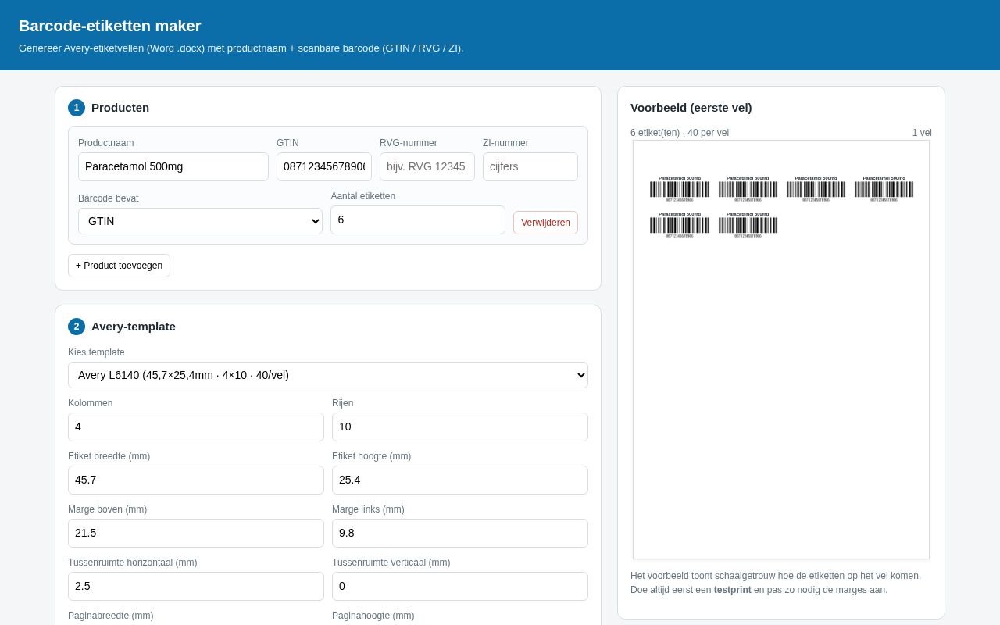Click the fourth barcode label in top row
Image resolution: width=1000 pixels, height=625 pixels.
(x=884, y=189)
